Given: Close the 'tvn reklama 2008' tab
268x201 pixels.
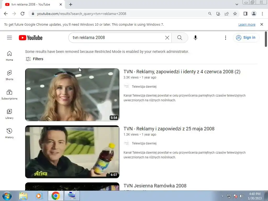Looking at the screenshot, I should click(x=61, y=4).
